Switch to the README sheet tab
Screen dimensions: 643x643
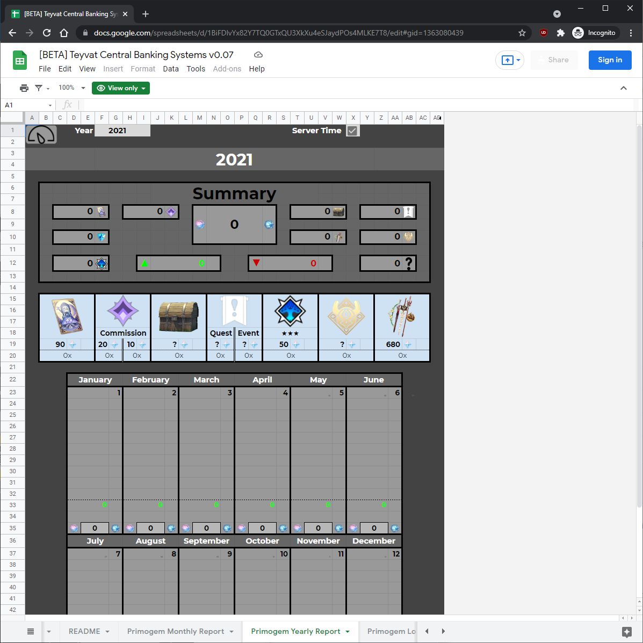tap(84, 631)
